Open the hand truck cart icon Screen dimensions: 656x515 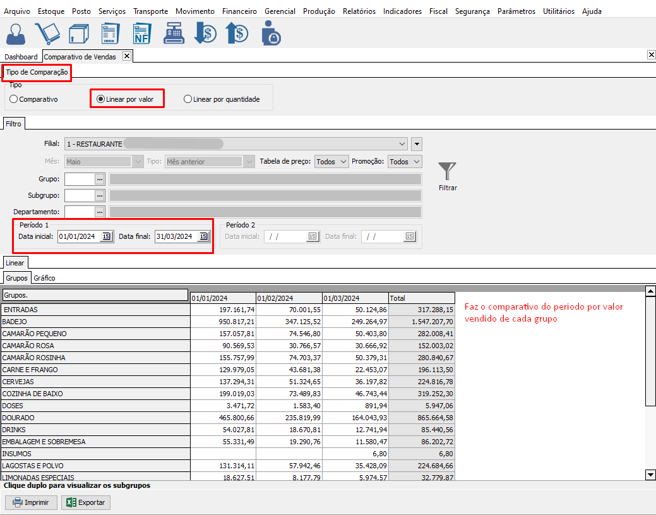coord(47,33)
